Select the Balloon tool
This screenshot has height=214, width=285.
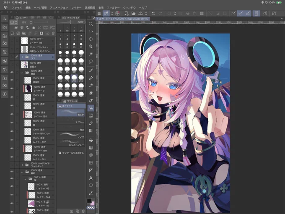coord(91,185)
